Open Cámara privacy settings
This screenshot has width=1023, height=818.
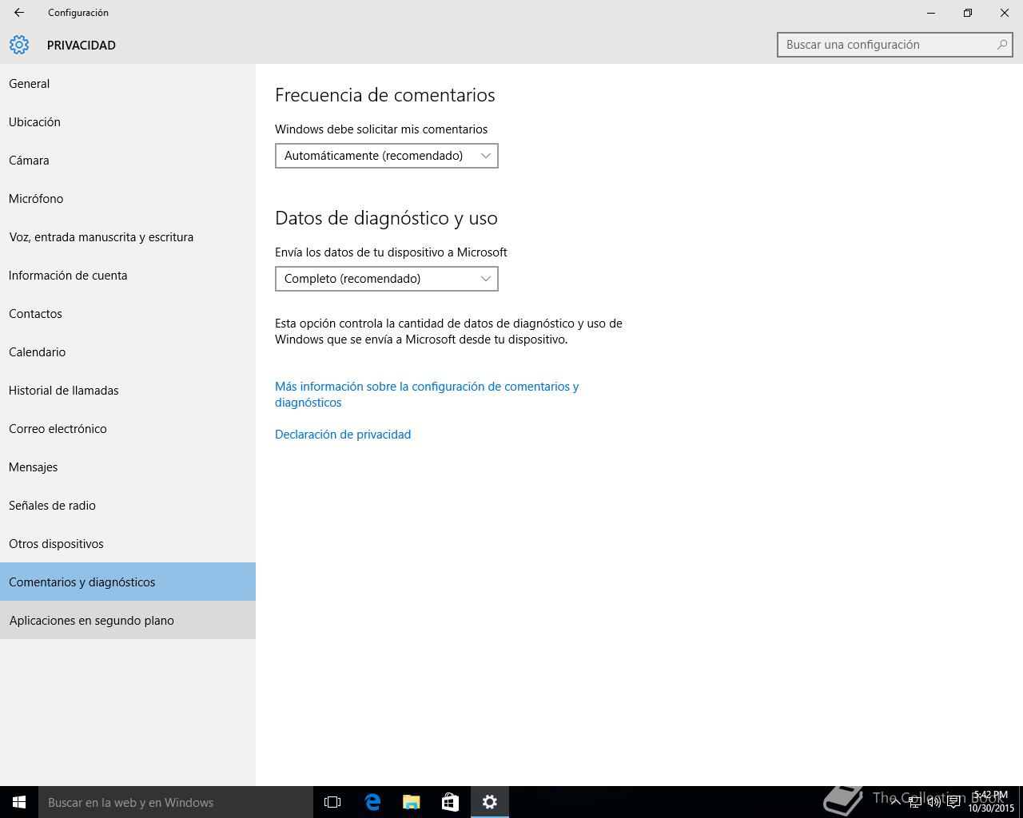click(128, 161)
